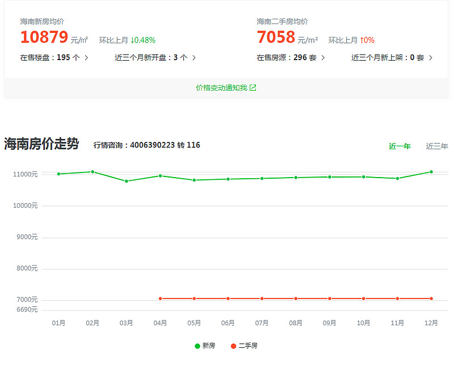Open the 价格变动通知我 external link icon
This screenshot has height=366, width=454.
(253, 88)
